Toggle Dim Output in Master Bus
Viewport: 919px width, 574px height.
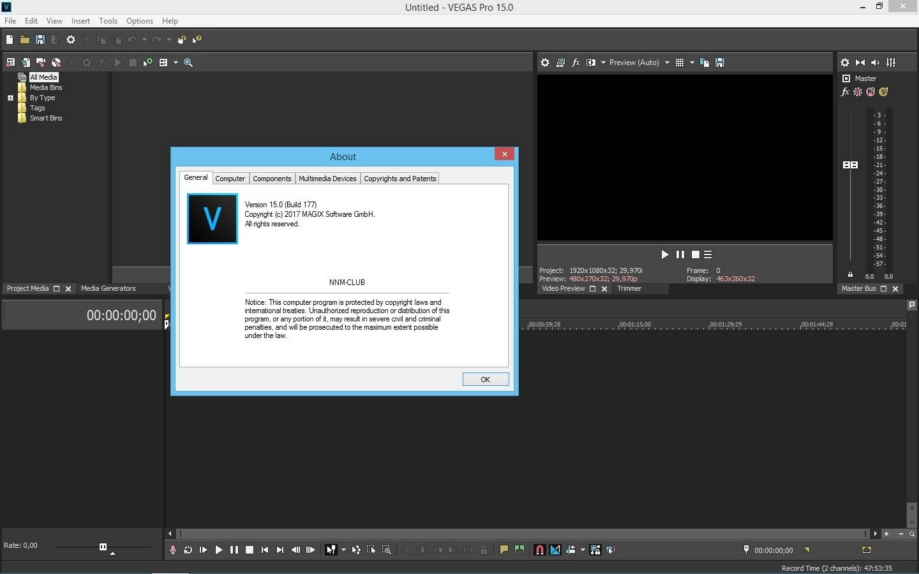click(876, 63)
